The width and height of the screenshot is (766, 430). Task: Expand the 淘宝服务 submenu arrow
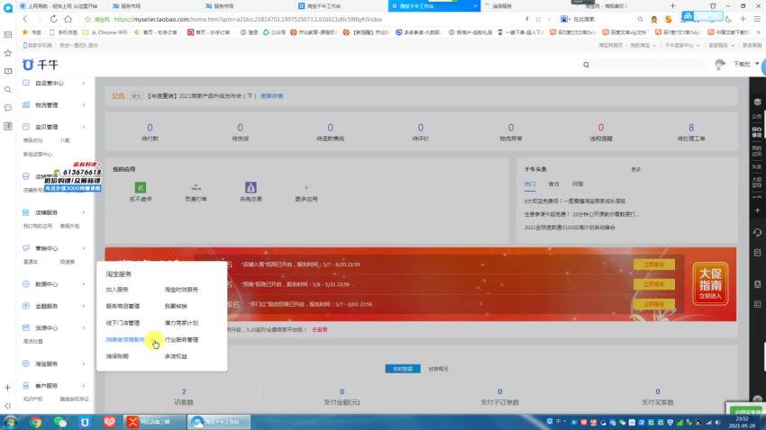click(x=84, y=363)
